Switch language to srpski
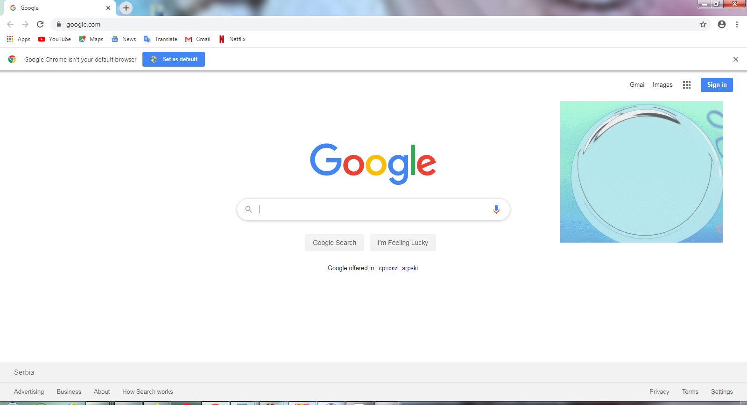 pyautogui.click(x=410, y=268)
